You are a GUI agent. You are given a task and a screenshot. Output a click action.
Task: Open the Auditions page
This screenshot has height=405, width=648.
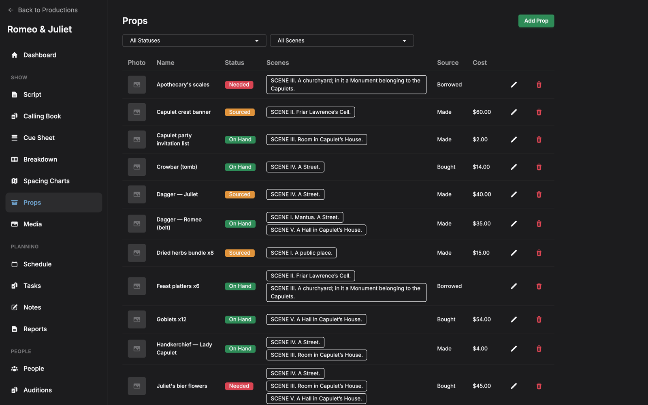[x=54, y=390]
